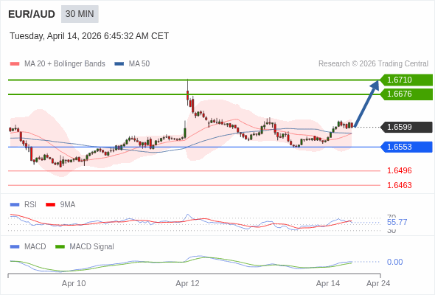435x295 pixels.
Task: Click the MACD value 0.00
Action: [x=394, y=262]
